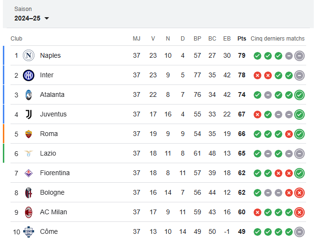
Task: Click the Bologne club crest
Action: coord(29,193)
